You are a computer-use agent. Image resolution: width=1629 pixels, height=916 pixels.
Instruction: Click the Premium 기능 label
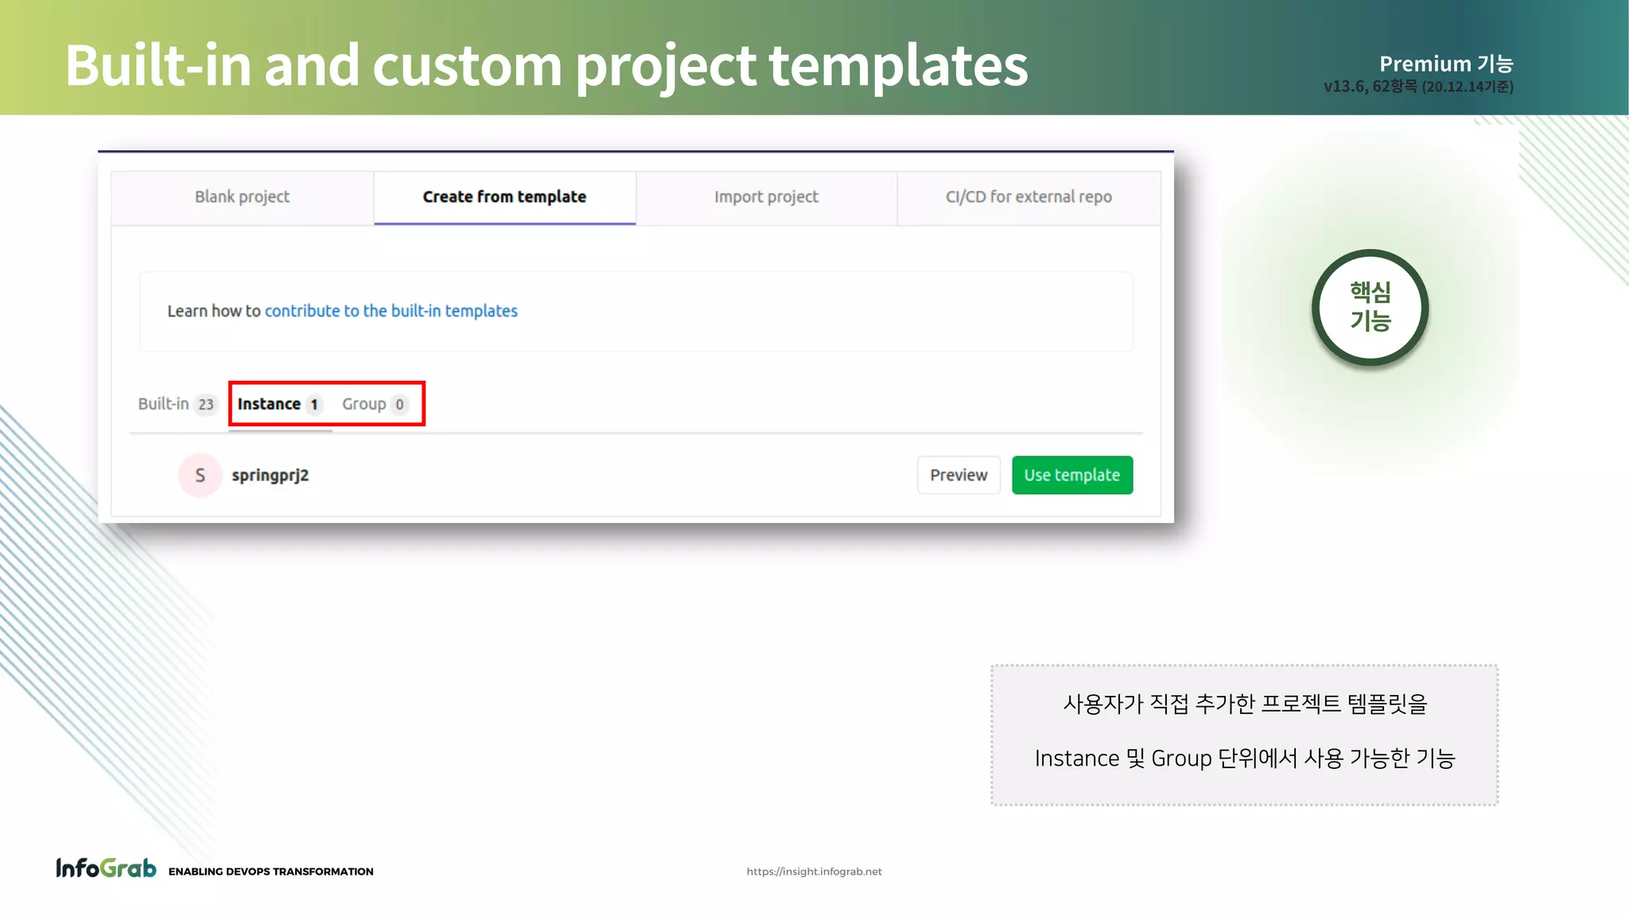click(1446, 64)
